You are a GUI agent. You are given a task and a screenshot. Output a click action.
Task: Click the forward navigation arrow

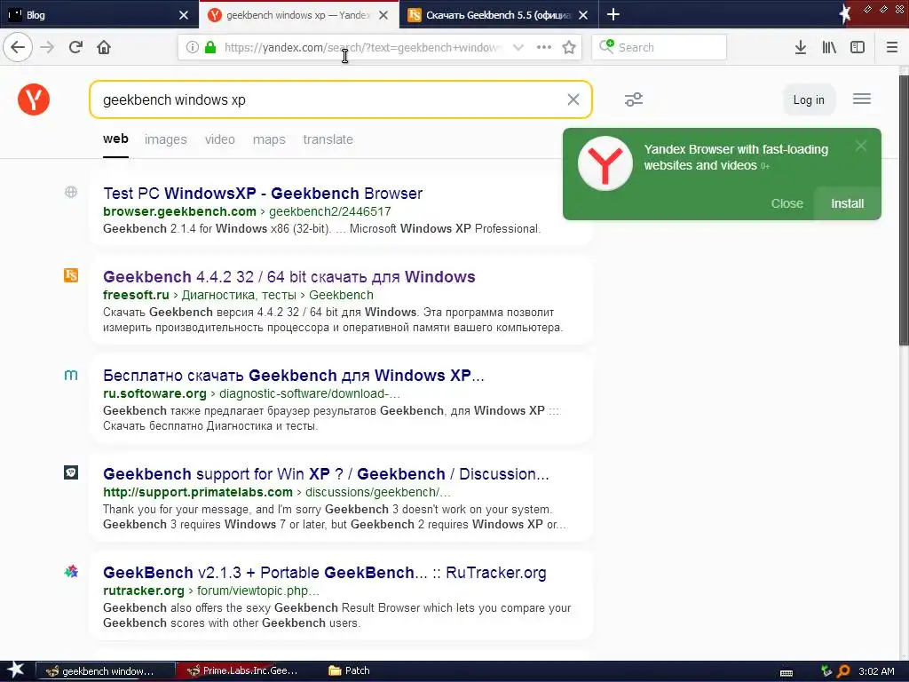47,47
